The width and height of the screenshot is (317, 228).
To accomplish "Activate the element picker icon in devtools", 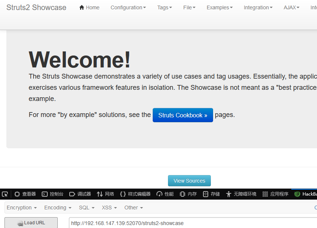I will (x=4, y=194).
